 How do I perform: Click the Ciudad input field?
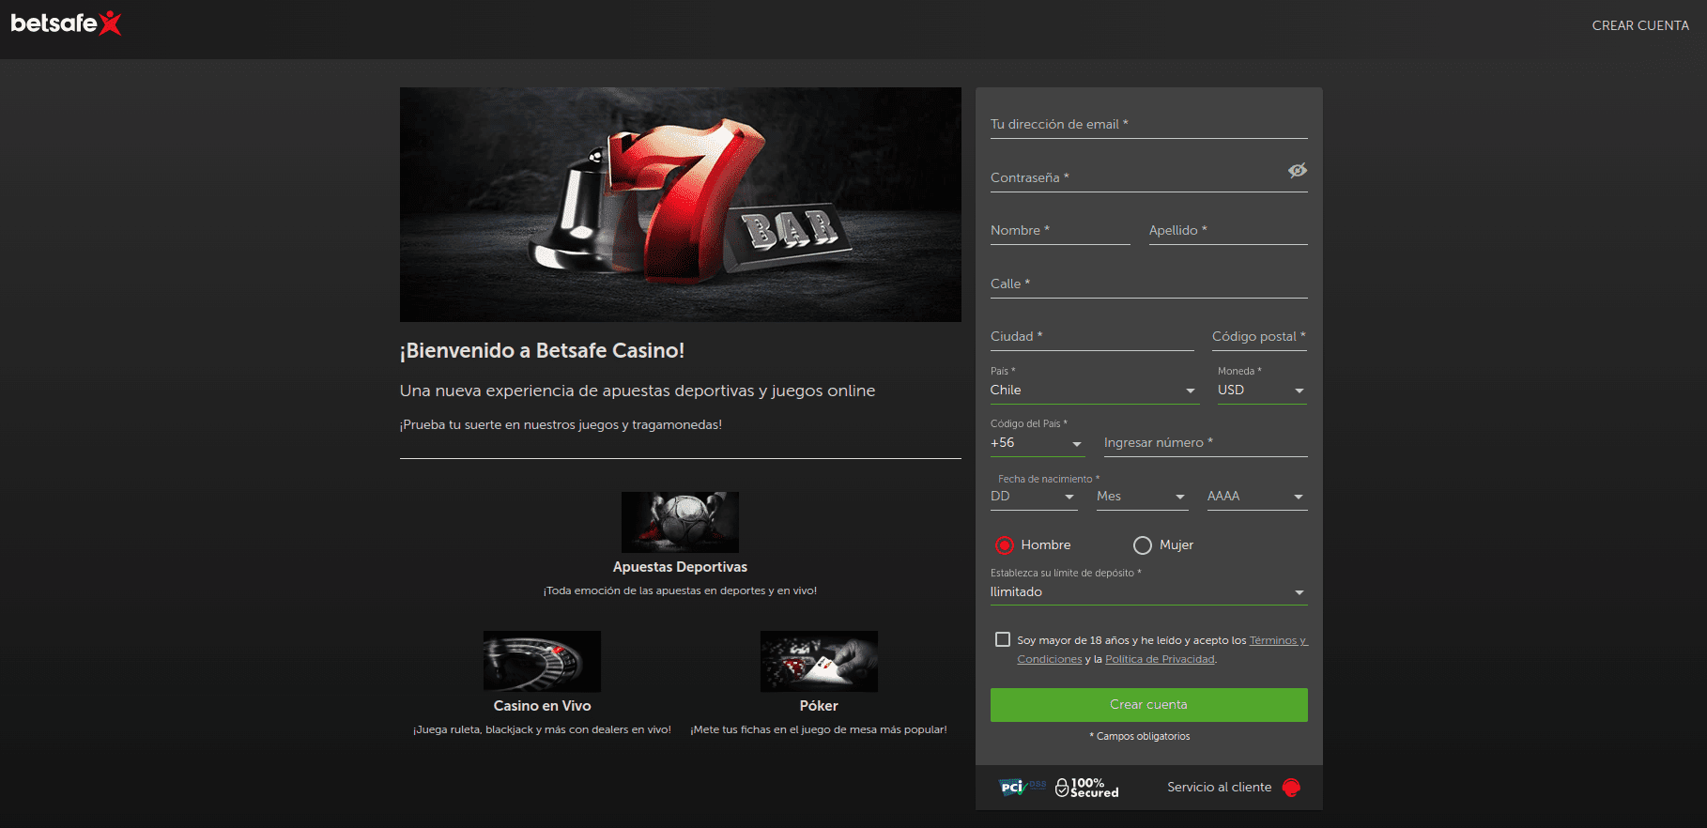coord(1092,337)
